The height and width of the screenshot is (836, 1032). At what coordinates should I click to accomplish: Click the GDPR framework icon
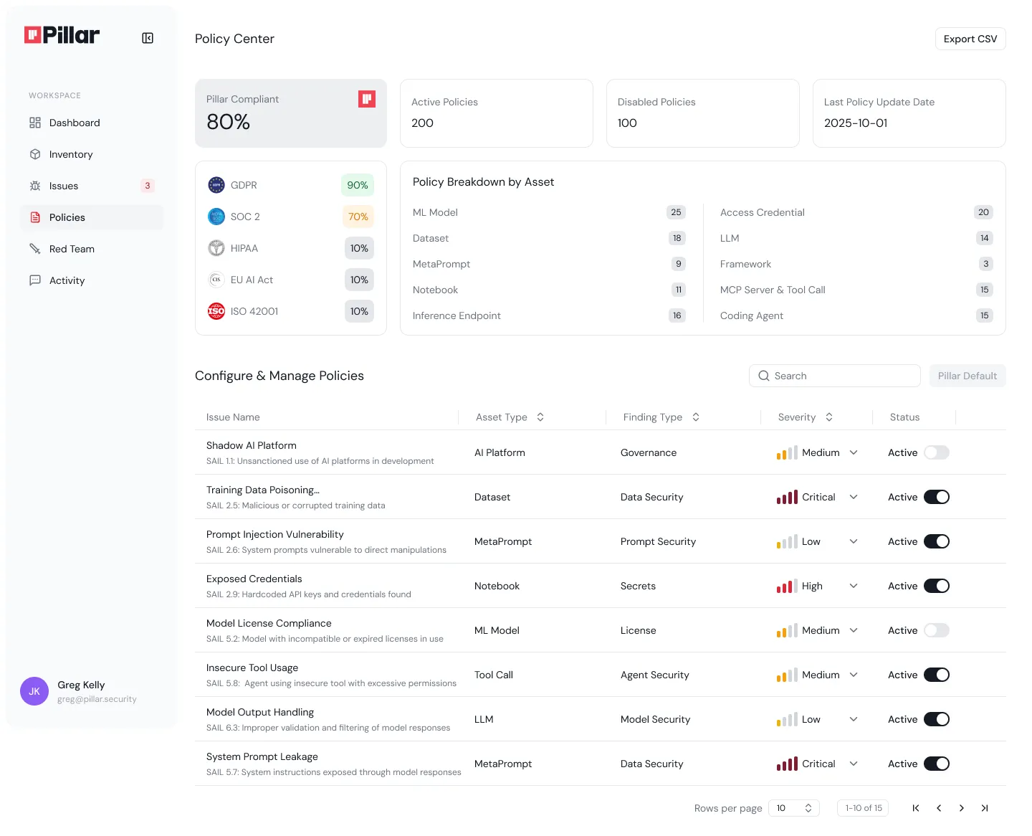pos(216,185)
